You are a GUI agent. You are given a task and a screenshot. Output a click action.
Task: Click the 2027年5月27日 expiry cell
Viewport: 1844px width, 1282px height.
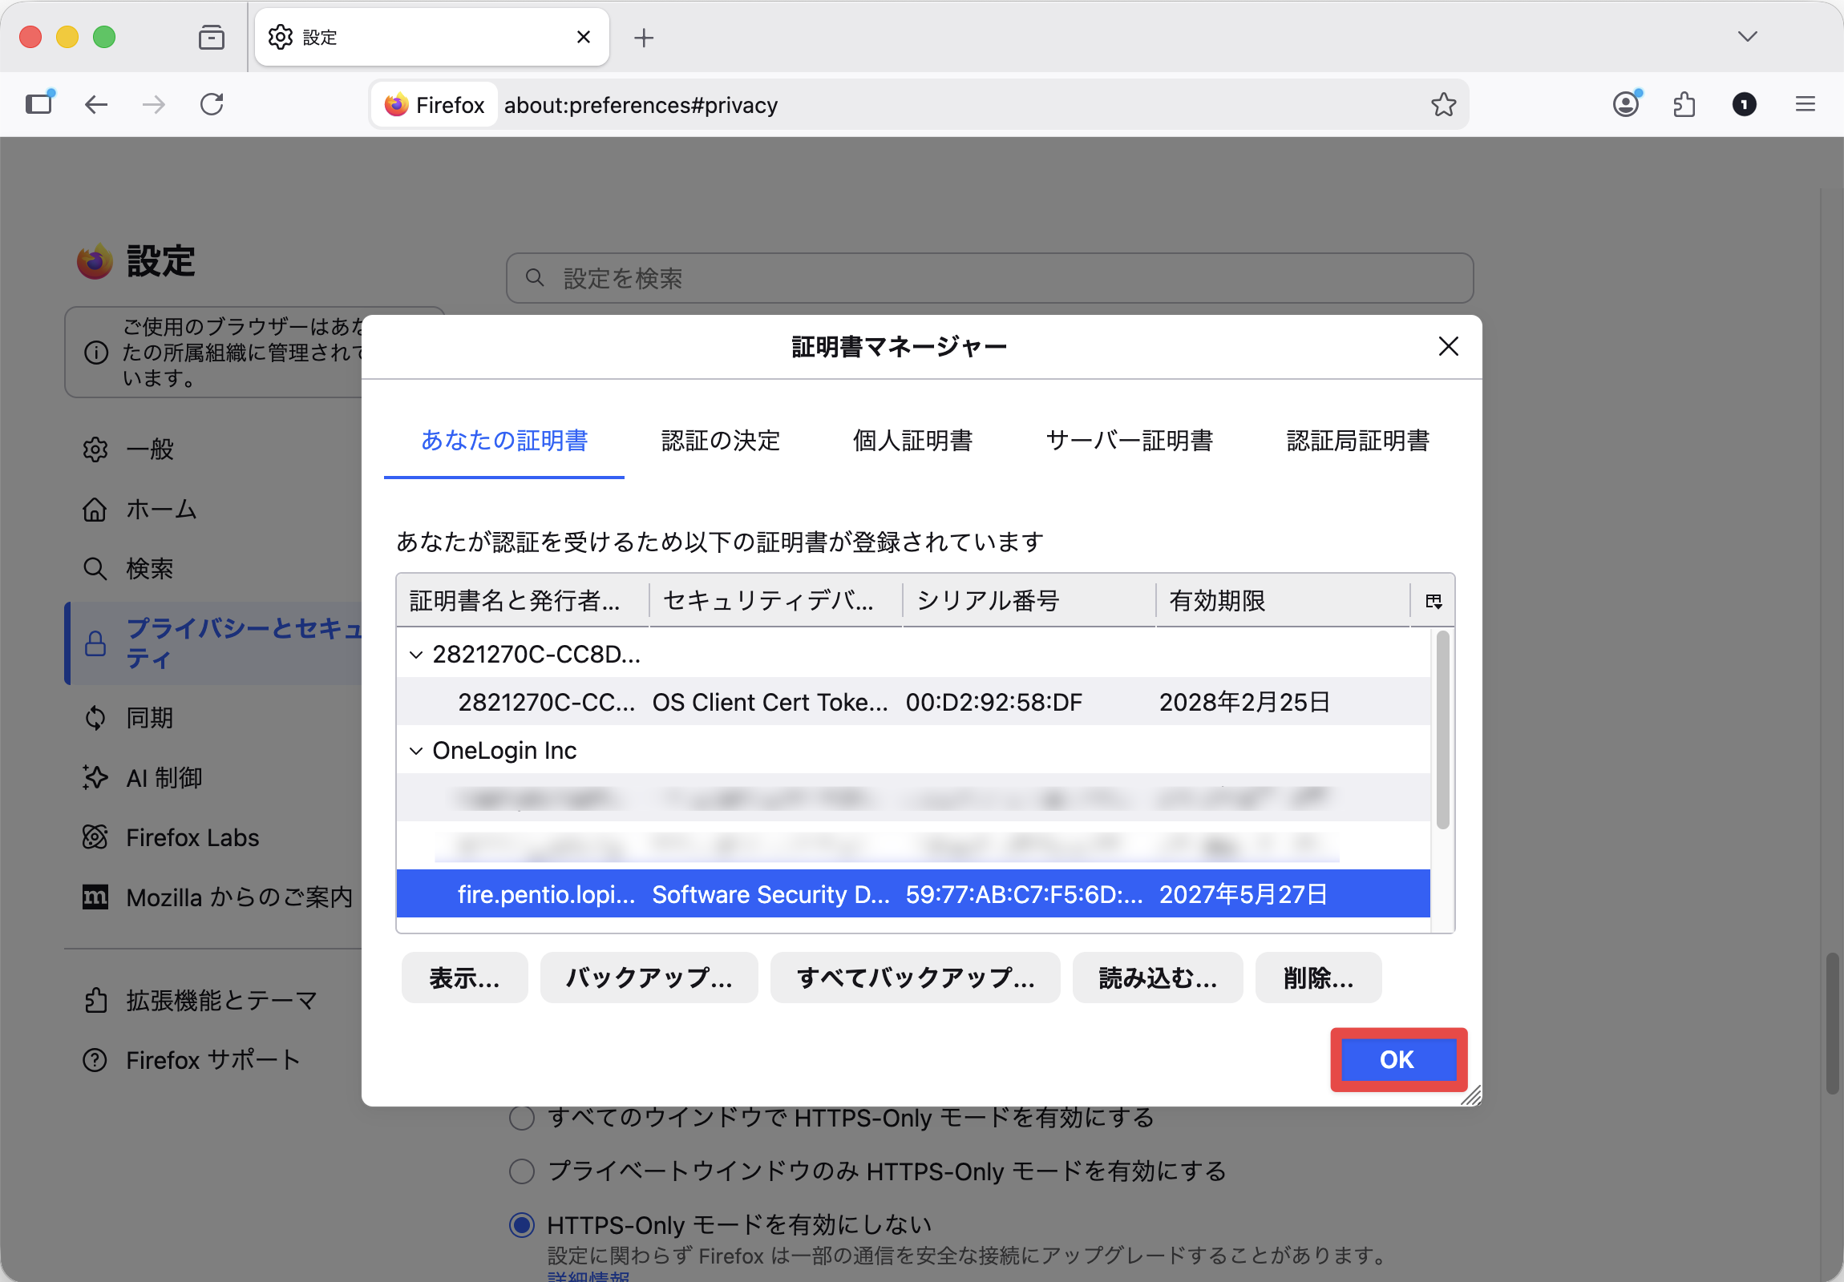(x=1243, y=894)
